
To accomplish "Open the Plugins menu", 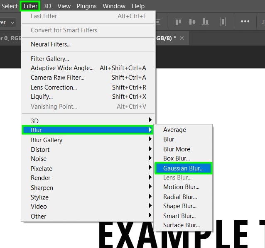I will (x=86, y=6).
